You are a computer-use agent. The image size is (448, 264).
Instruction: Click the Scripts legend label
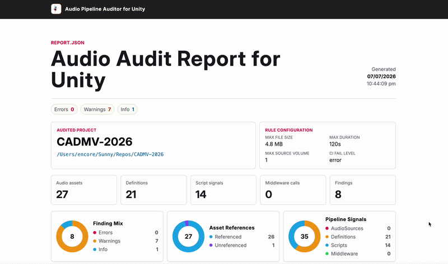(339, 245)
